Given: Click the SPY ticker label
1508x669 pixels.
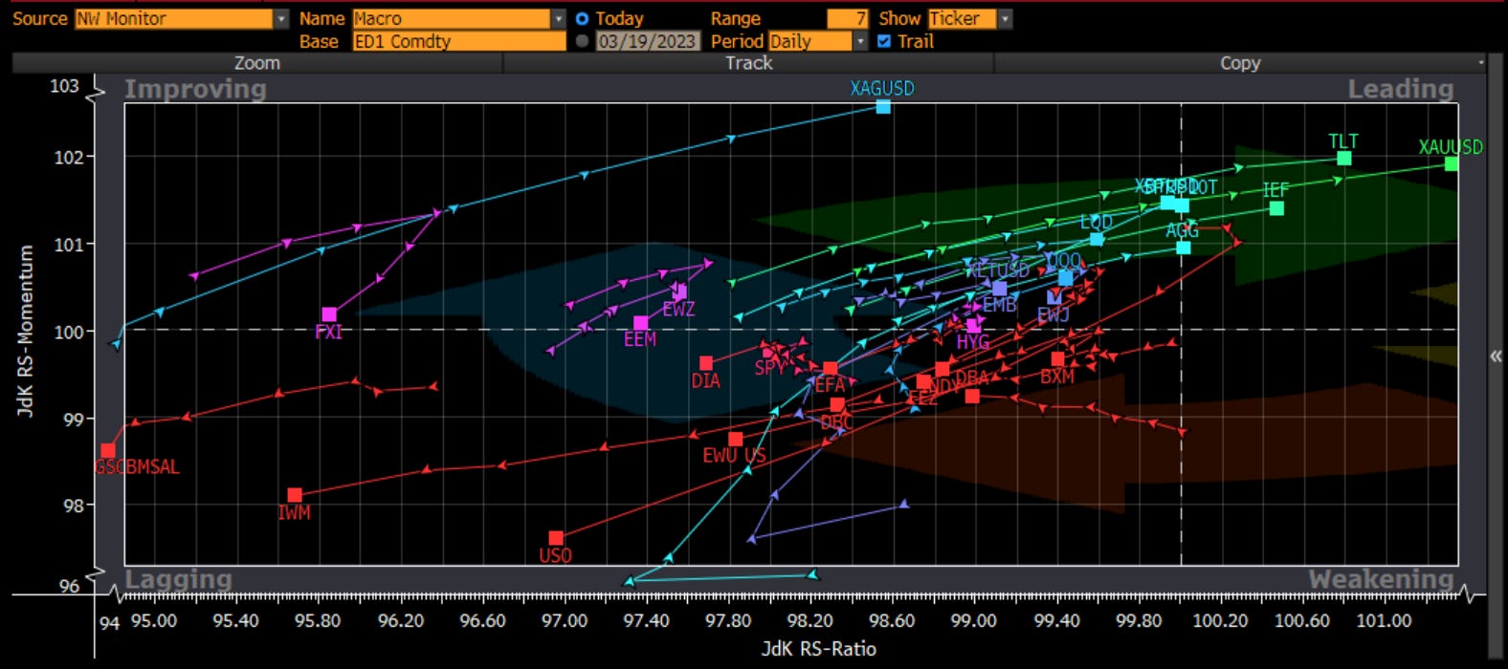Looking at the screenshot, I should pyautogui.click(x=770, y=368).
